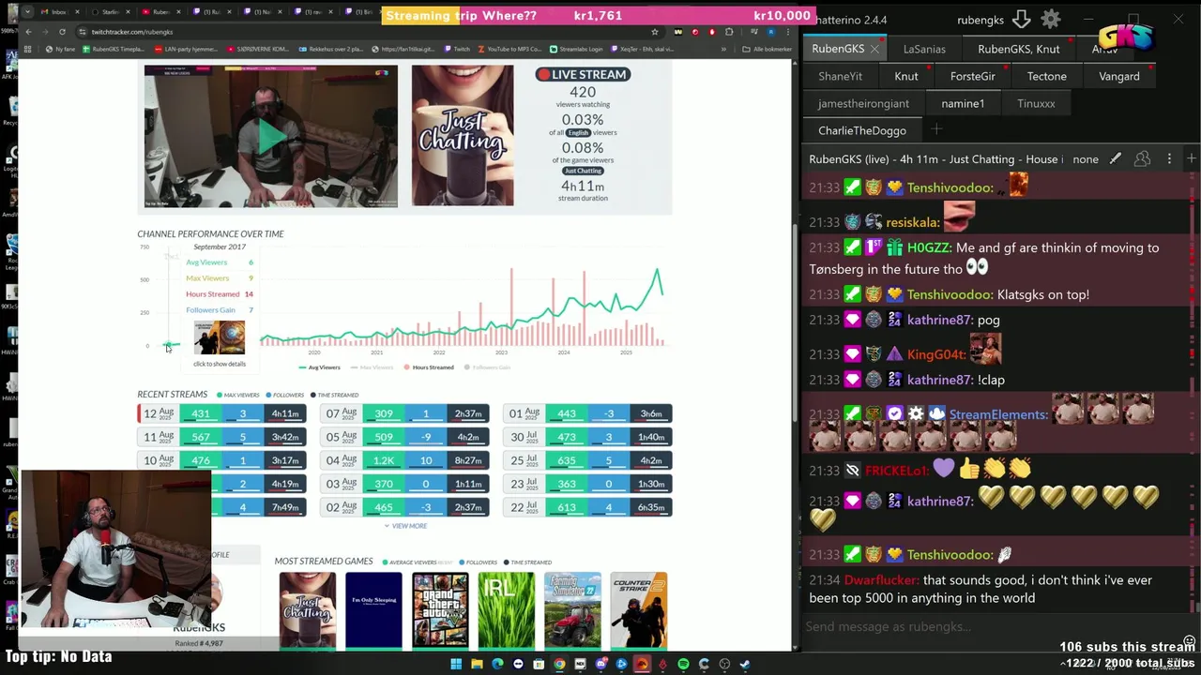Click the month thumbnail to show details
1201x675 pixels.
click(x=220, y=337)
